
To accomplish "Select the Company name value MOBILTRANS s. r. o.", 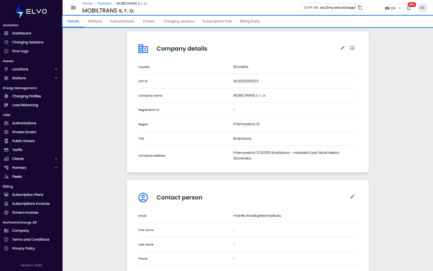I will [x=250, y=95].
